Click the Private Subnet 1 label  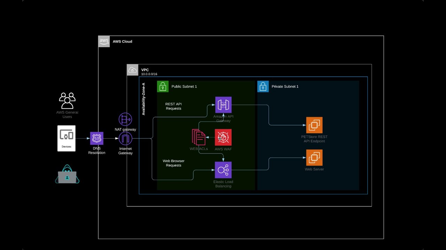(285, 86)
